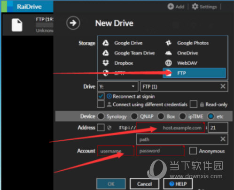Select Box device radio button

[x=161, y=116]
